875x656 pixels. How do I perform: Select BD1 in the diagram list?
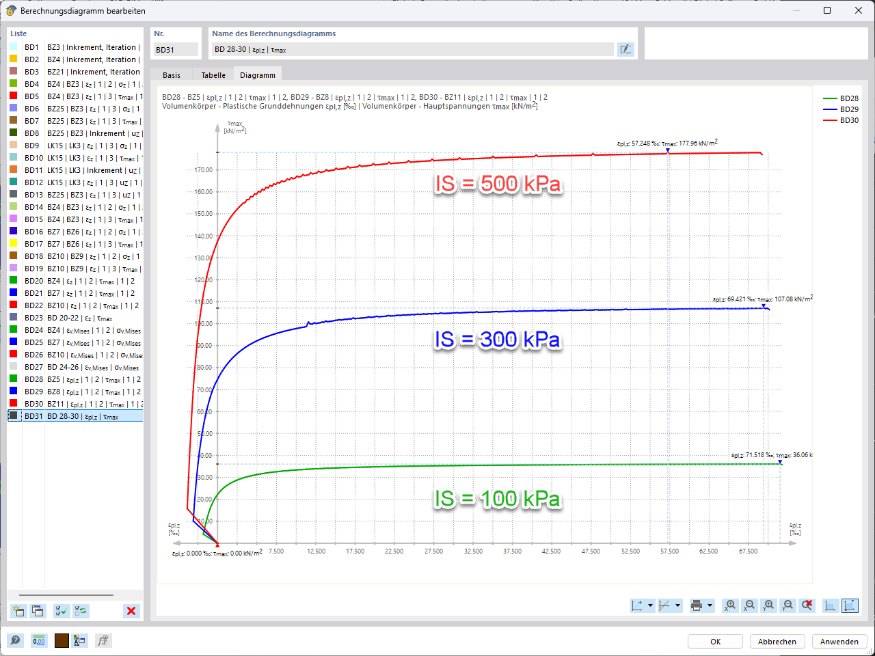75,47
